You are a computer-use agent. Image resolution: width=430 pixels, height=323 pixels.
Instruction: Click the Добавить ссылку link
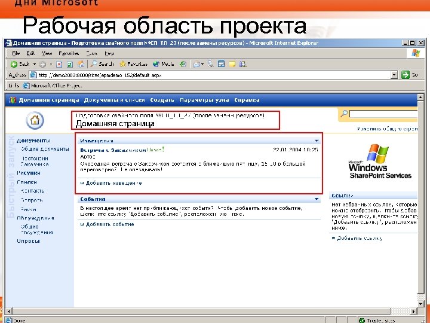[360, 239]
